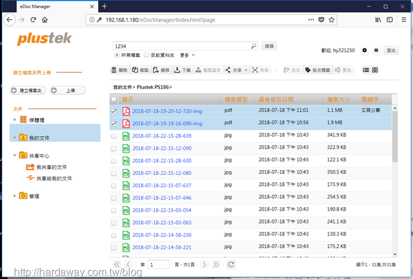
Task: Toggle the select-all checkbox in table header
Action: 114,99
